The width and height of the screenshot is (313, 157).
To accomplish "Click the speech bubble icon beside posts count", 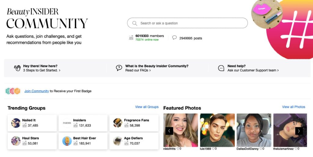I will [175, 37].
